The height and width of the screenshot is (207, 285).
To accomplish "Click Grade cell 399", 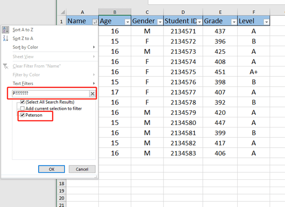I will (x=220, y=133).
